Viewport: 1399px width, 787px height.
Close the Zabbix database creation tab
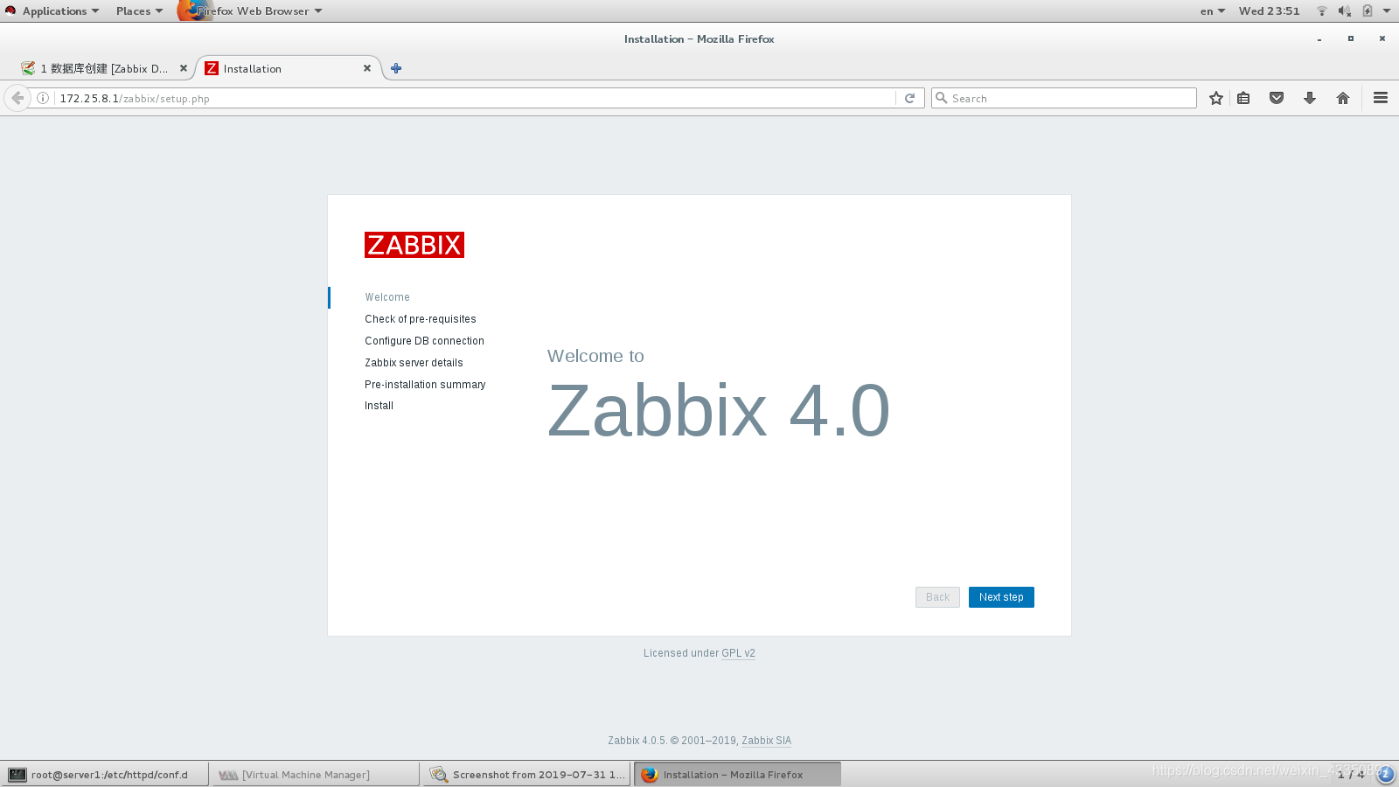pyautogui.click(x=184, y=68)
